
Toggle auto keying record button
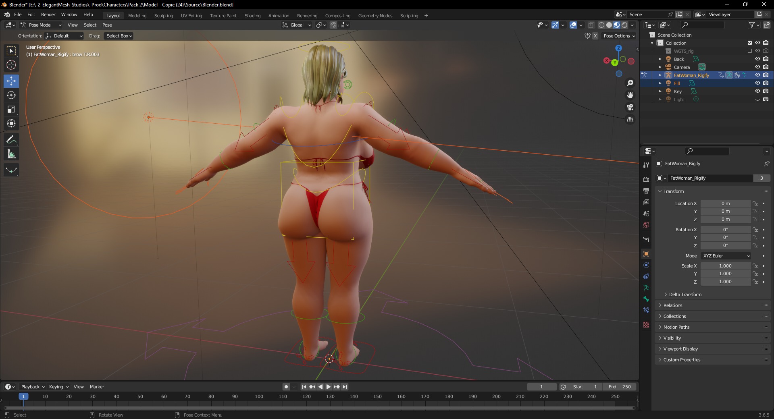coord(286,387)
